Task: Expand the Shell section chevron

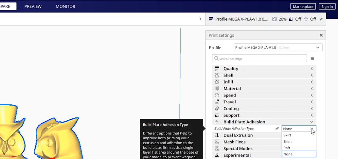Action: pyautogui.click(x=312, y=75)
